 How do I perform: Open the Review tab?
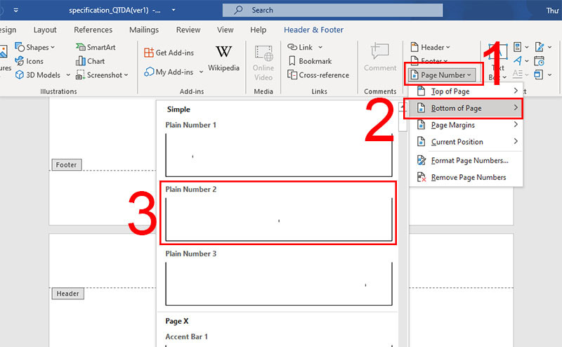tap(188, 30)
